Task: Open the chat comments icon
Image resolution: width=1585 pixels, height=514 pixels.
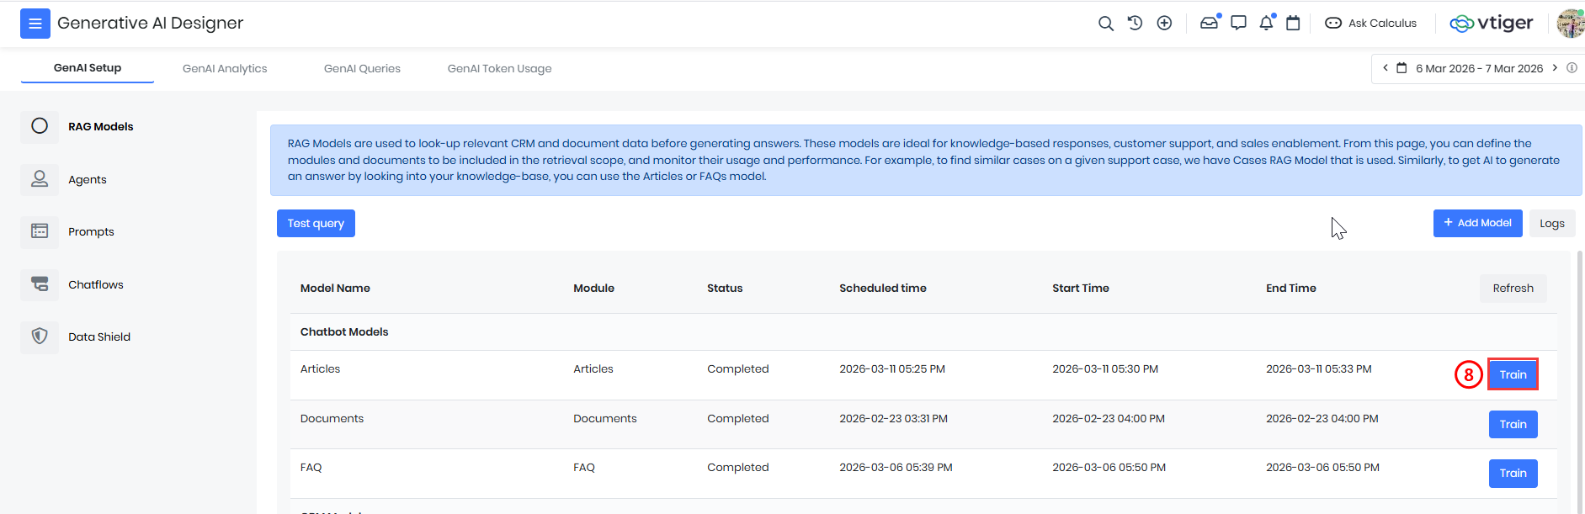Action: tap(1238, 24)
